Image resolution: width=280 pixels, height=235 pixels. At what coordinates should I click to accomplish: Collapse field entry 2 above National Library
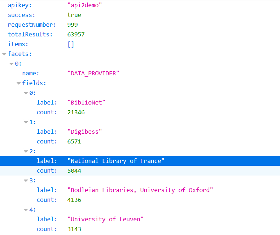[x=26, y=151]
